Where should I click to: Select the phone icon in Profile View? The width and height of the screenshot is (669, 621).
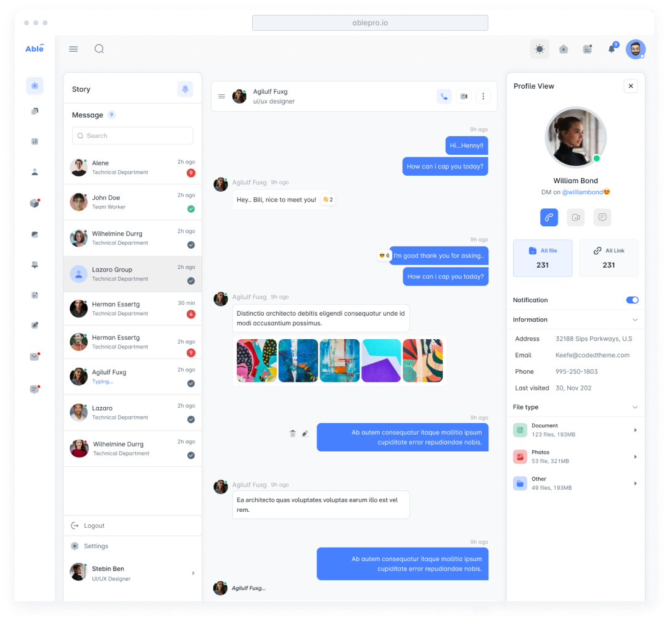coord(549,217)
